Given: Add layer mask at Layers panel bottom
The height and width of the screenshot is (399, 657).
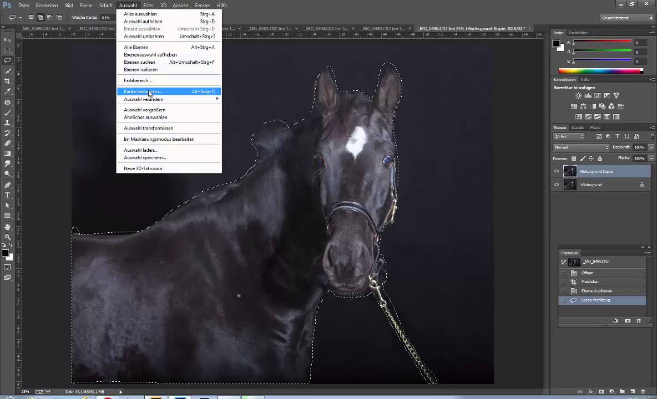Looking at the screenshot, I should click(602, 391).
